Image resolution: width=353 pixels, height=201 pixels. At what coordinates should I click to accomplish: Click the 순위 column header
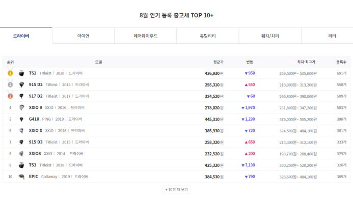click(10, 62)
